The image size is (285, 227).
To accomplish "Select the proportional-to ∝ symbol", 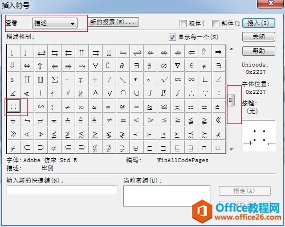I will click(x=178, y=80).
